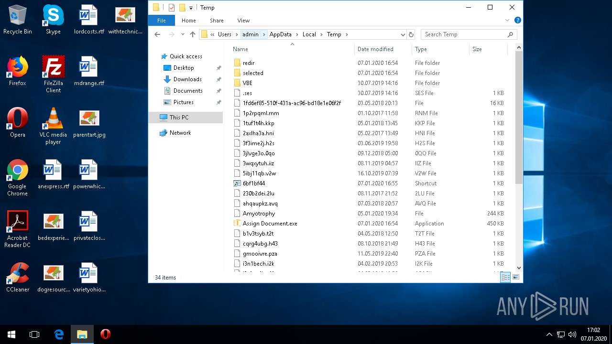This screenshot has height=344, width=612.
Task: Open the Recycle Bin desktop icon
Action: [17, 20]
